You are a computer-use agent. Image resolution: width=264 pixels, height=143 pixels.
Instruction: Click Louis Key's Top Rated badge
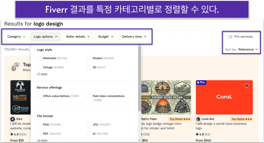(241, 119)
